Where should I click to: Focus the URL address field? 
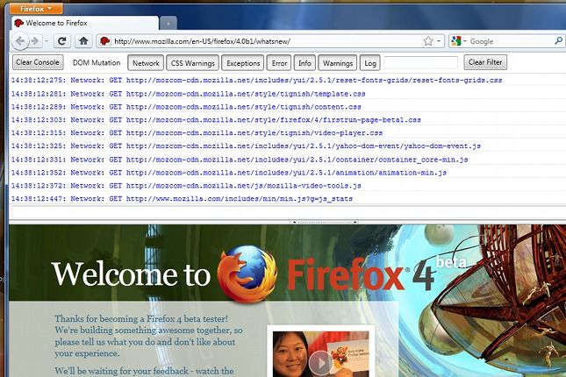tap(267, 41)
